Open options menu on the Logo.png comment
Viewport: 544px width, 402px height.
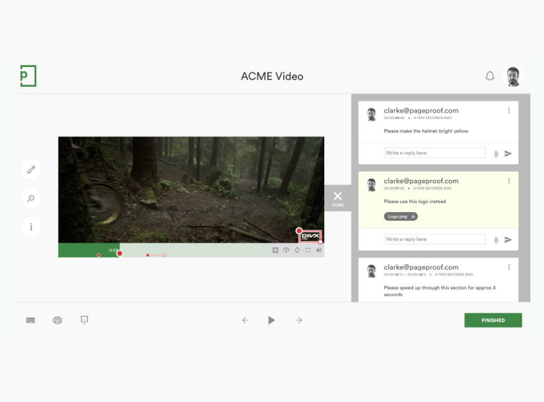point(510,180)
